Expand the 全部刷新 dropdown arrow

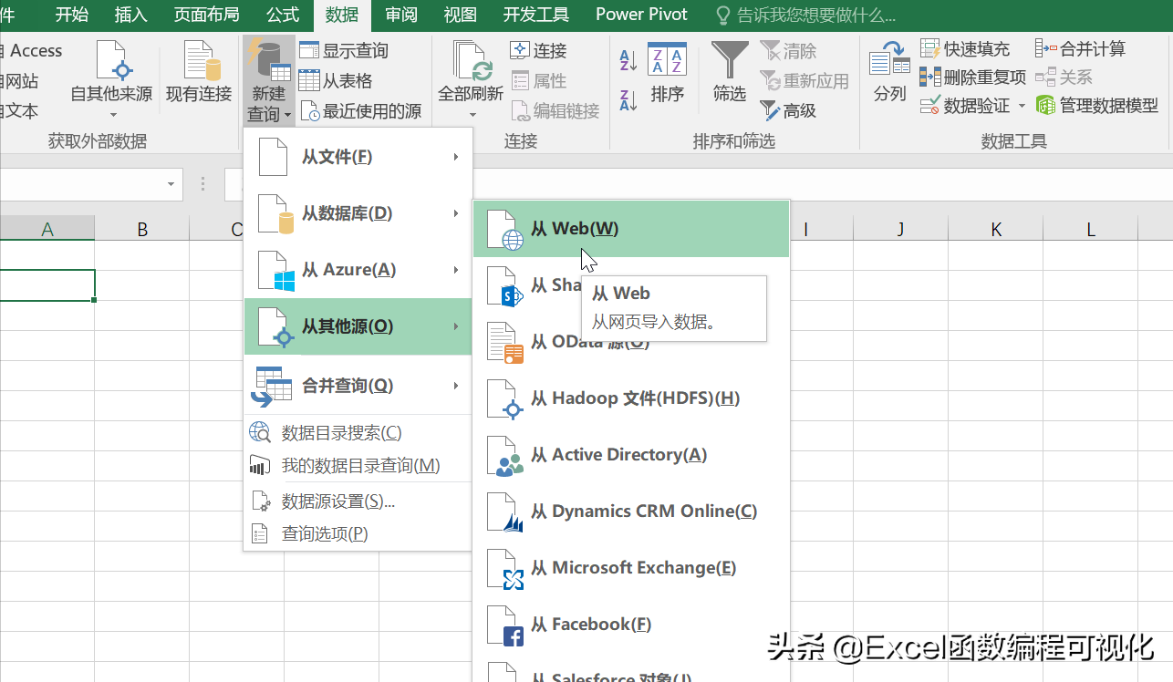click(472, 115)
